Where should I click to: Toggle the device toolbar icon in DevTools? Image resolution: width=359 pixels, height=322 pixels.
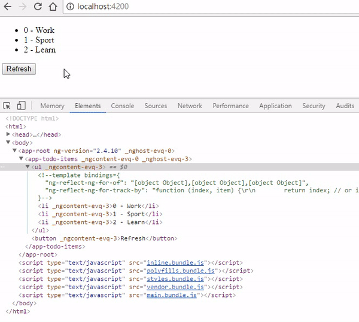[x=21, y=106]
